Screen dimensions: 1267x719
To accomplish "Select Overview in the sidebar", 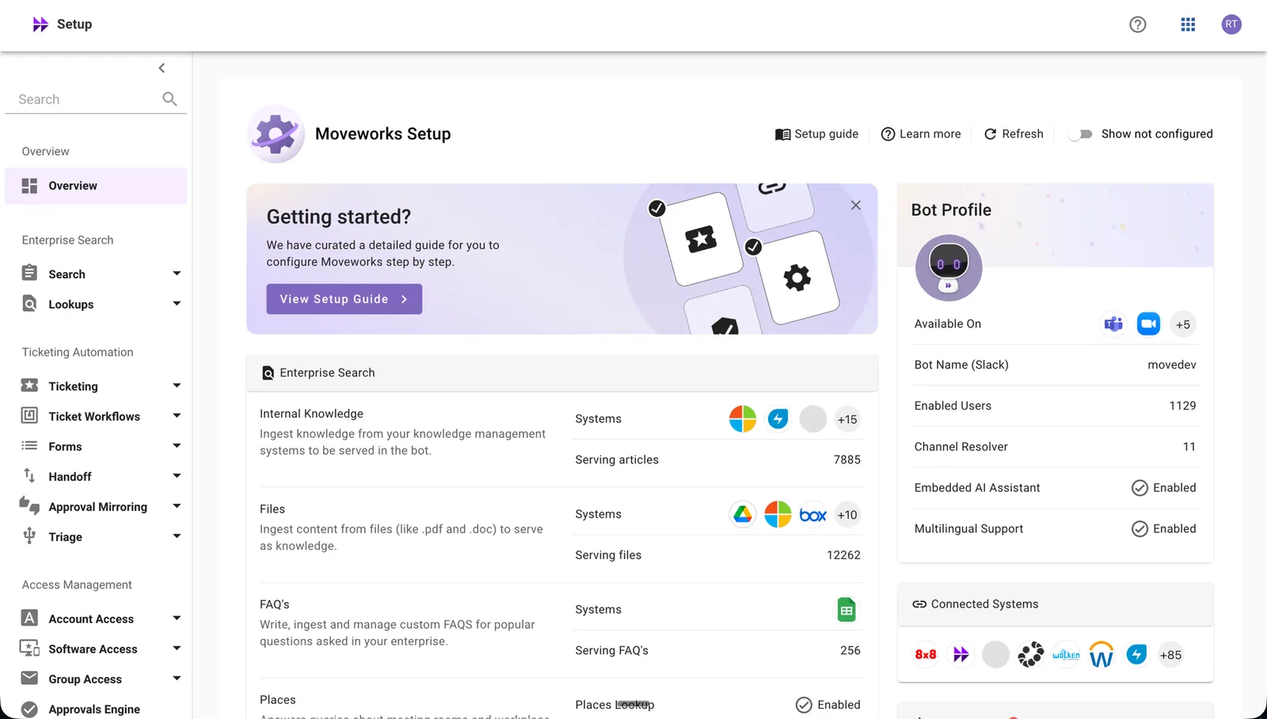I will 96,186.
